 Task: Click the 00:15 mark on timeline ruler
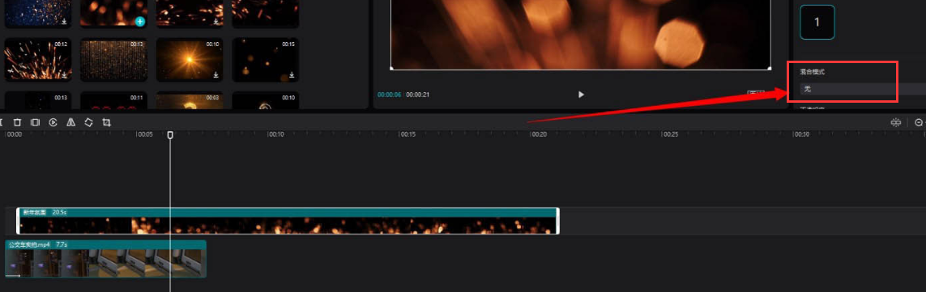coord(408,134)
